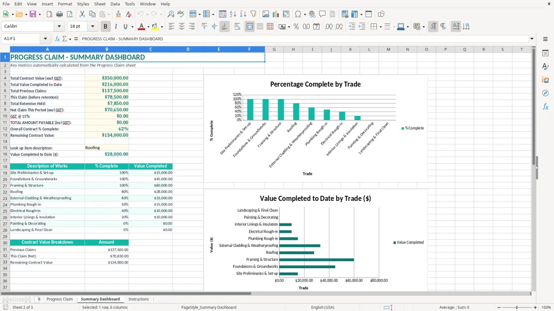
Task: Cut the selected cells
Action: (82, 14)
